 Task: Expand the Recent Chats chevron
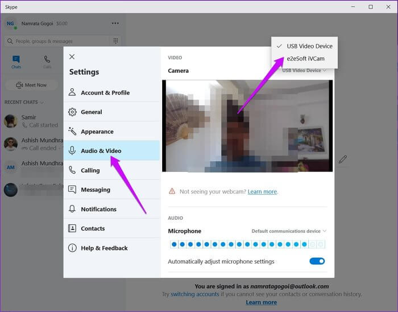tap(42, 102)
